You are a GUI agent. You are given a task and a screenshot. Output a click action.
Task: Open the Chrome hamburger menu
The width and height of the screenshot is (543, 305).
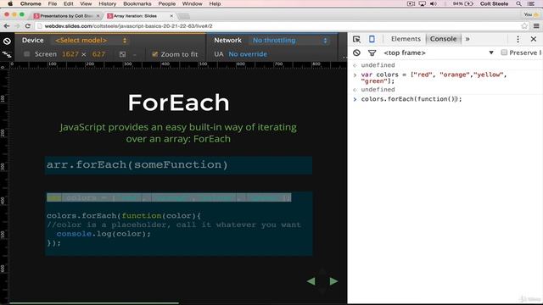536,26
